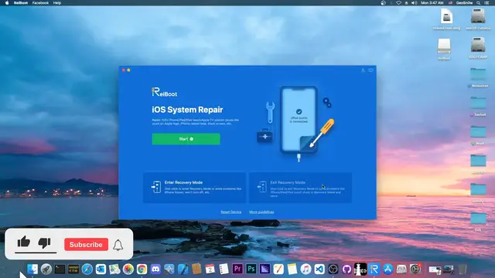
Task: Open OBS from the Dock
Action: coord(333,270)
